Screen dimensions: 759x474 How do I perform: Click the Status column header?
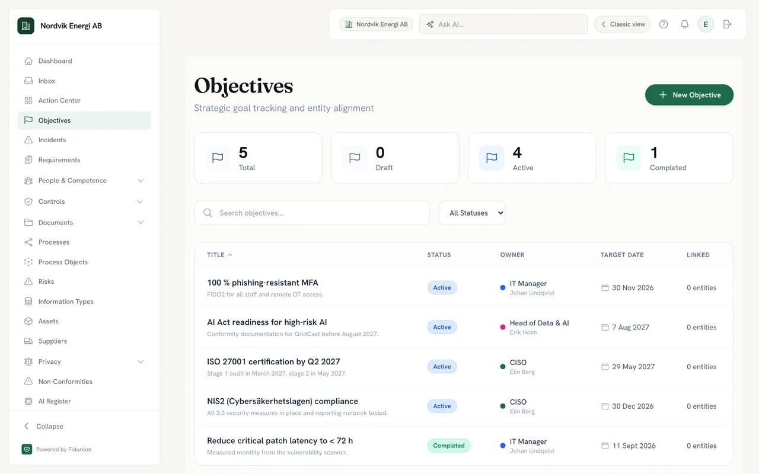439,255
